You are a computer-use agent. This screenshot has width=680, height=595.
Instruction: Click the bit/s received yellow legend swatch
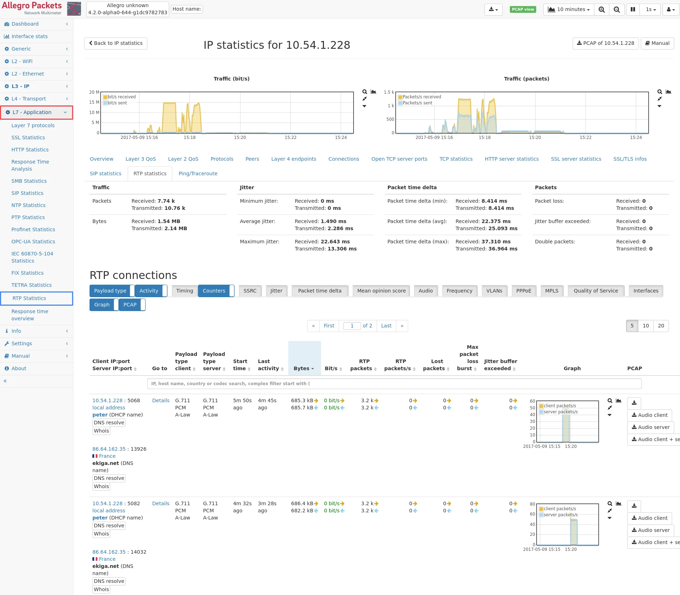[x=105, y=97]
